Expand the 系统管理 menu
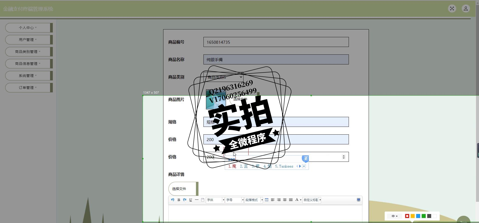Image resolution: width=479 pixels, height=223 pixels. point(29,76)
